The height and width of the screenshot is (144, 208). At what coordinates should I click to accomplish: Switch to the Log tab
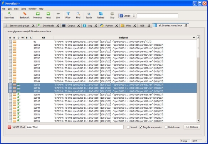(x=90, y=26)
